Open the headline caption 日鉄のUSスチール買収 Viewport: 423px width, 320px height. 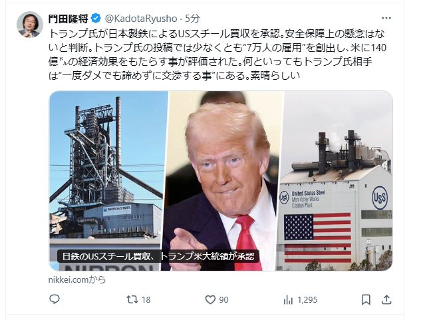coord(158,256)
